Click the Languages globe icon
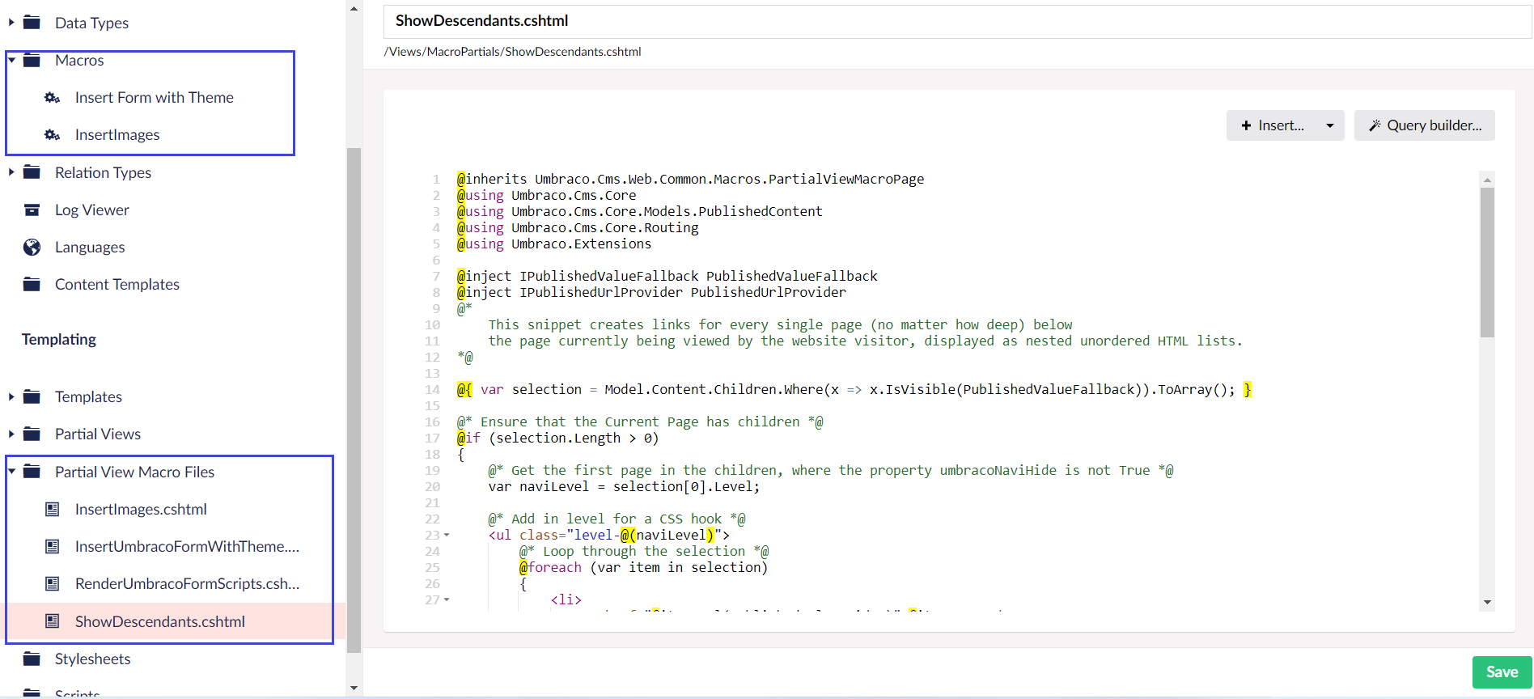 tap(32, 248)
